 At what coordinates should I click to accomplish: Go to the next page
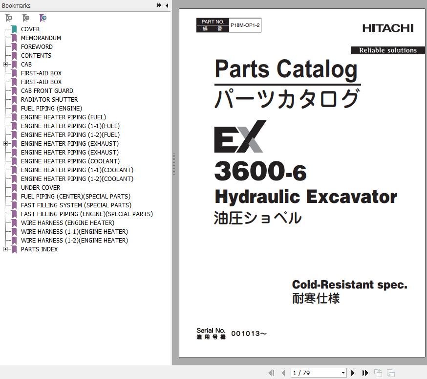click(x=353, y=373)
